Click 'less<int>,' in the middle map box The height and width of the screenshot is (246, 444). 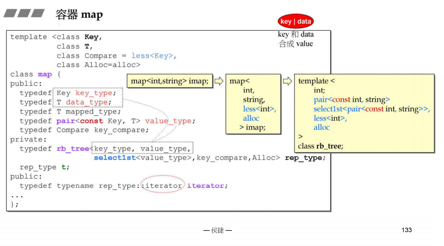(x=259, y=109)
